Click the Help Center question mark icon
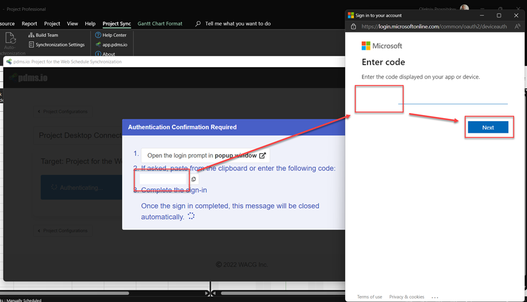527x302 pixels. 98,35
